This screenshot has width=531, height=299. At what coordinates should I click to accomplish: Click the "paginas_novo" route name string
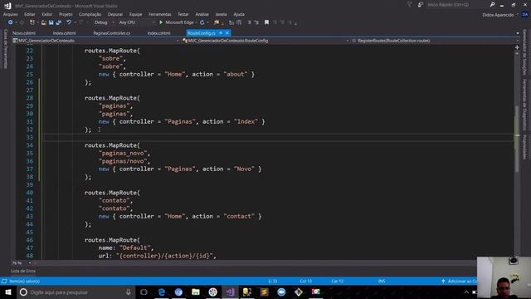[124, 153]
